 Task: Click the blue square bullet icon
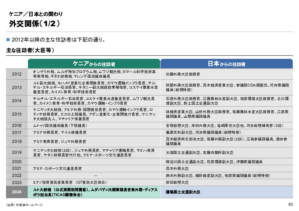(x=8, y=40)
